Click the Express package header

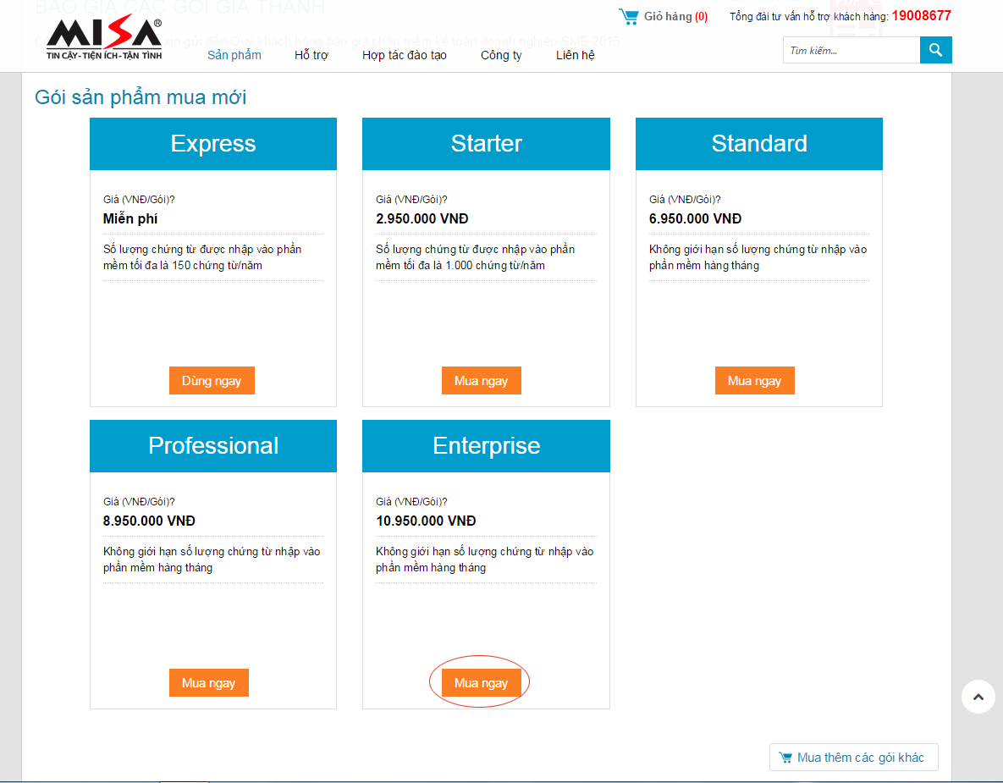coord(213,144)
